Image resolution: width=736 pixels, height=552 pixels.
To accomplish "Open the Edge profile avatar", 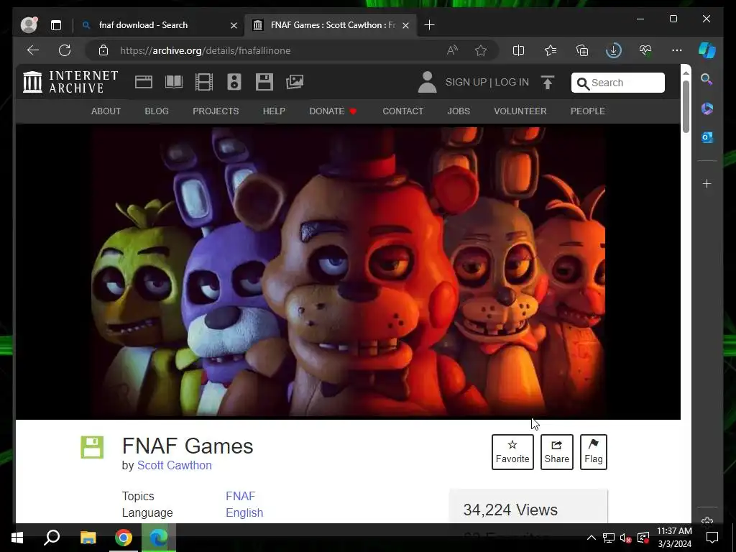I will pos(29,25).
